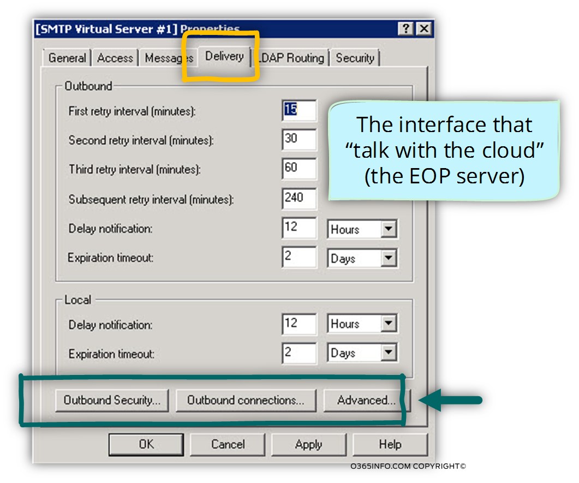Click the Second retry interval field

299,139
